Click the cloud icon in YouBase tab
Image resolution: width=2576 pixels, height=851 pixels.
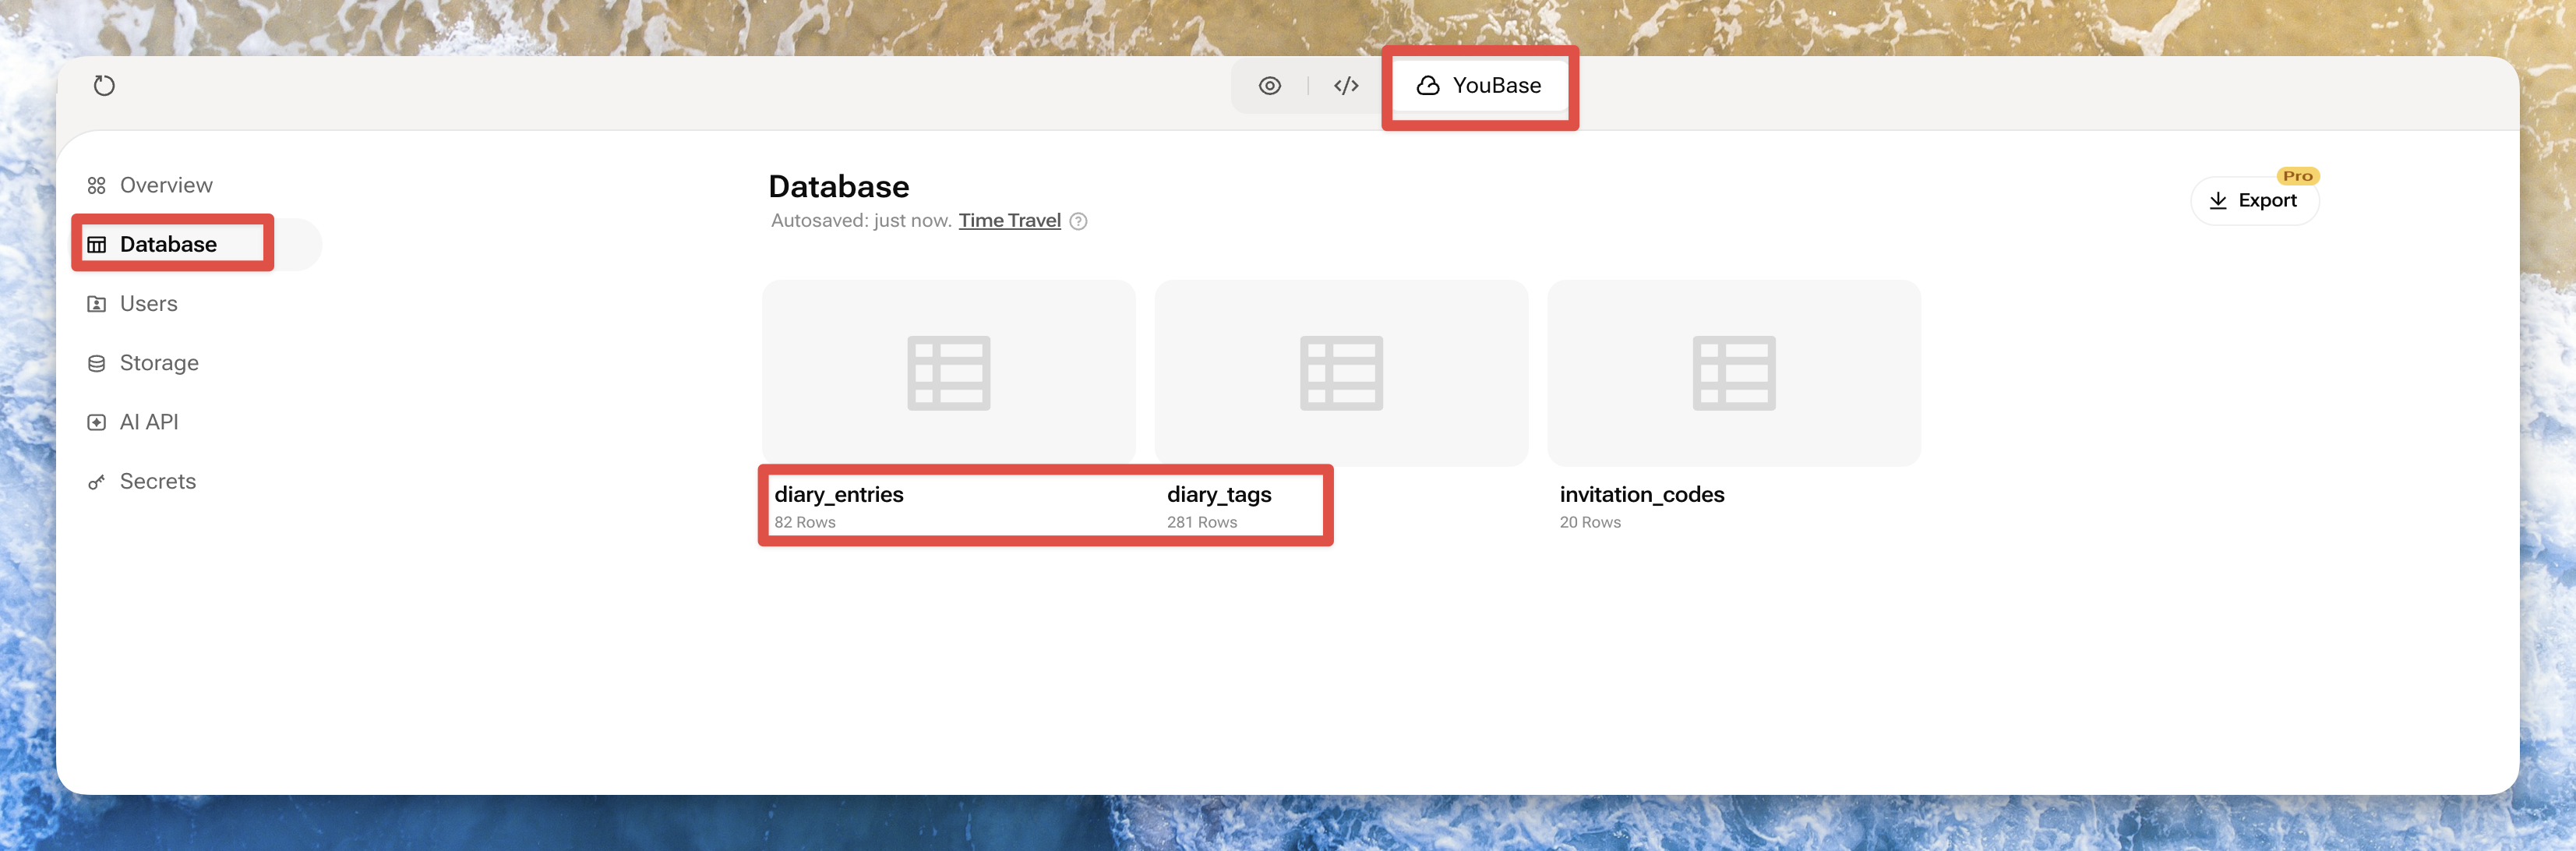(1427, 86)
